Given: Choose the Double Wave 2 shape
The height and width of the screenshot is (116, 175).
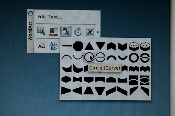Looking at the screenshot, I should click(145, 68).
